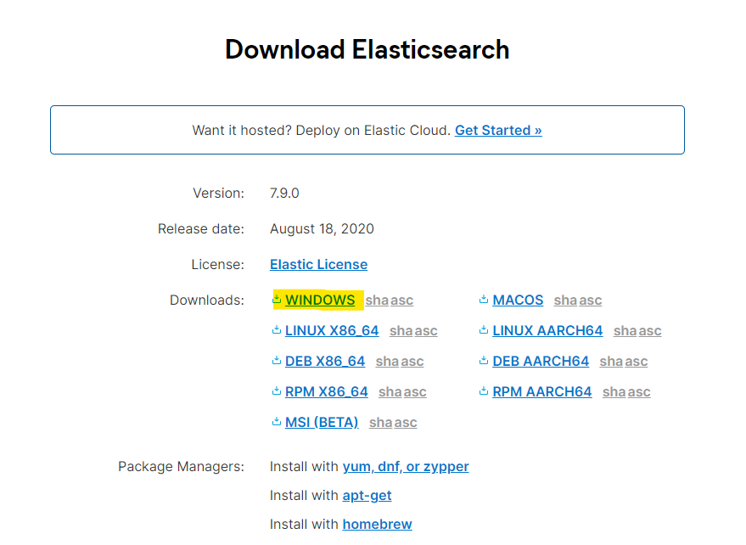
Task: Download the RPM AARCH64 package
Action: (x=541, y=391)
